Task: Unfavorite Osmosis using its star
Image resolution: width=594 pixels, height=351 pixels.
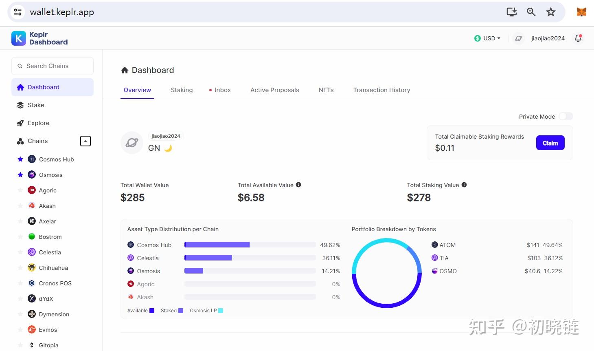Action: (20, 175)
